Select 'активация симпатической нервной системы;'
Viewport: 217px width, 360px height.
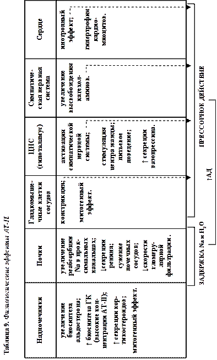(x=75, y=147)
